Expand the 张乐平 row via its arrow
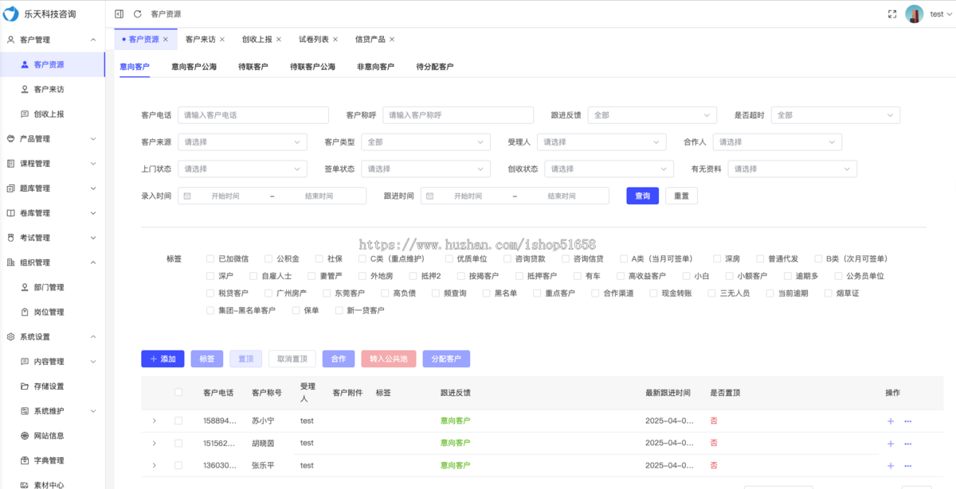 154,466
